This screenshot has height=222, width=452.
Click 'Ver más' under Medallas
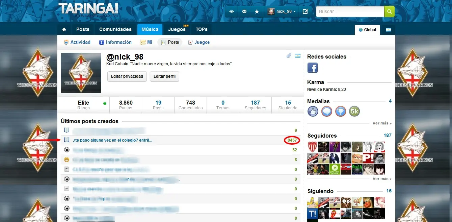[x=382, y=123]
